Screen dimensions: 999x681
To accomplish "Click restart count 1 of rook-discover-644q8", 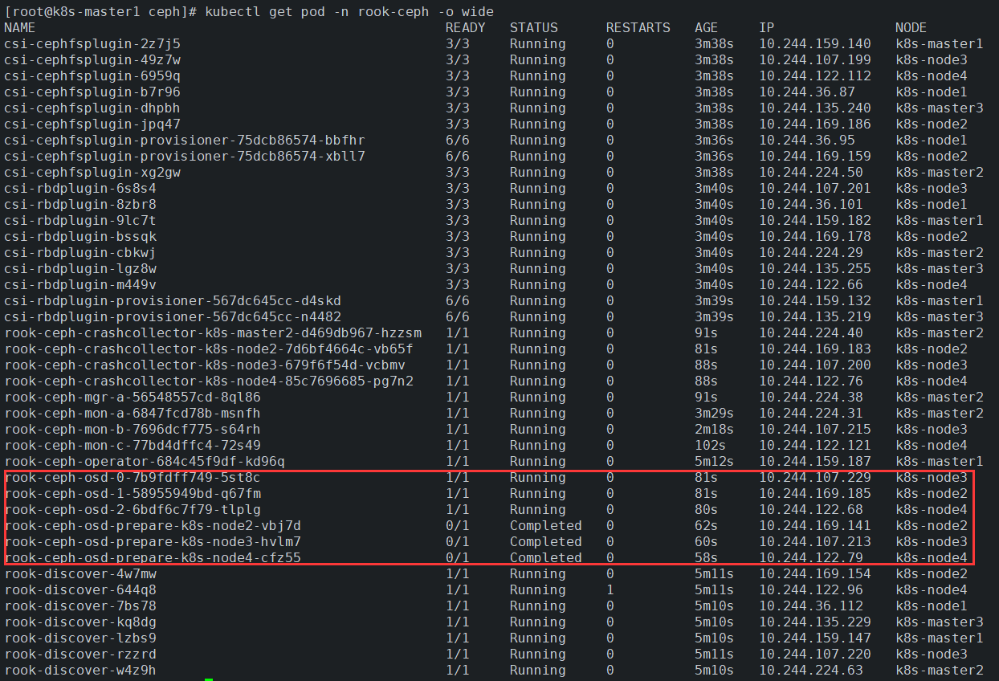I will (x=610, y=589).
